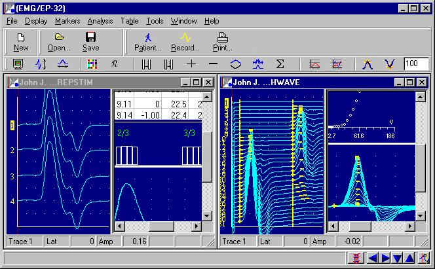Click HWAVE panel vertical scrollbar up arrow

421,97
